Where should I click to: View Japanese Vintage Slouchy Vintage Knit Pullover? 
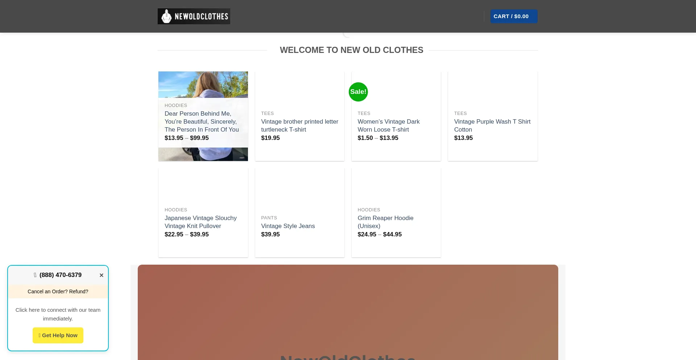tap(200, 222)
